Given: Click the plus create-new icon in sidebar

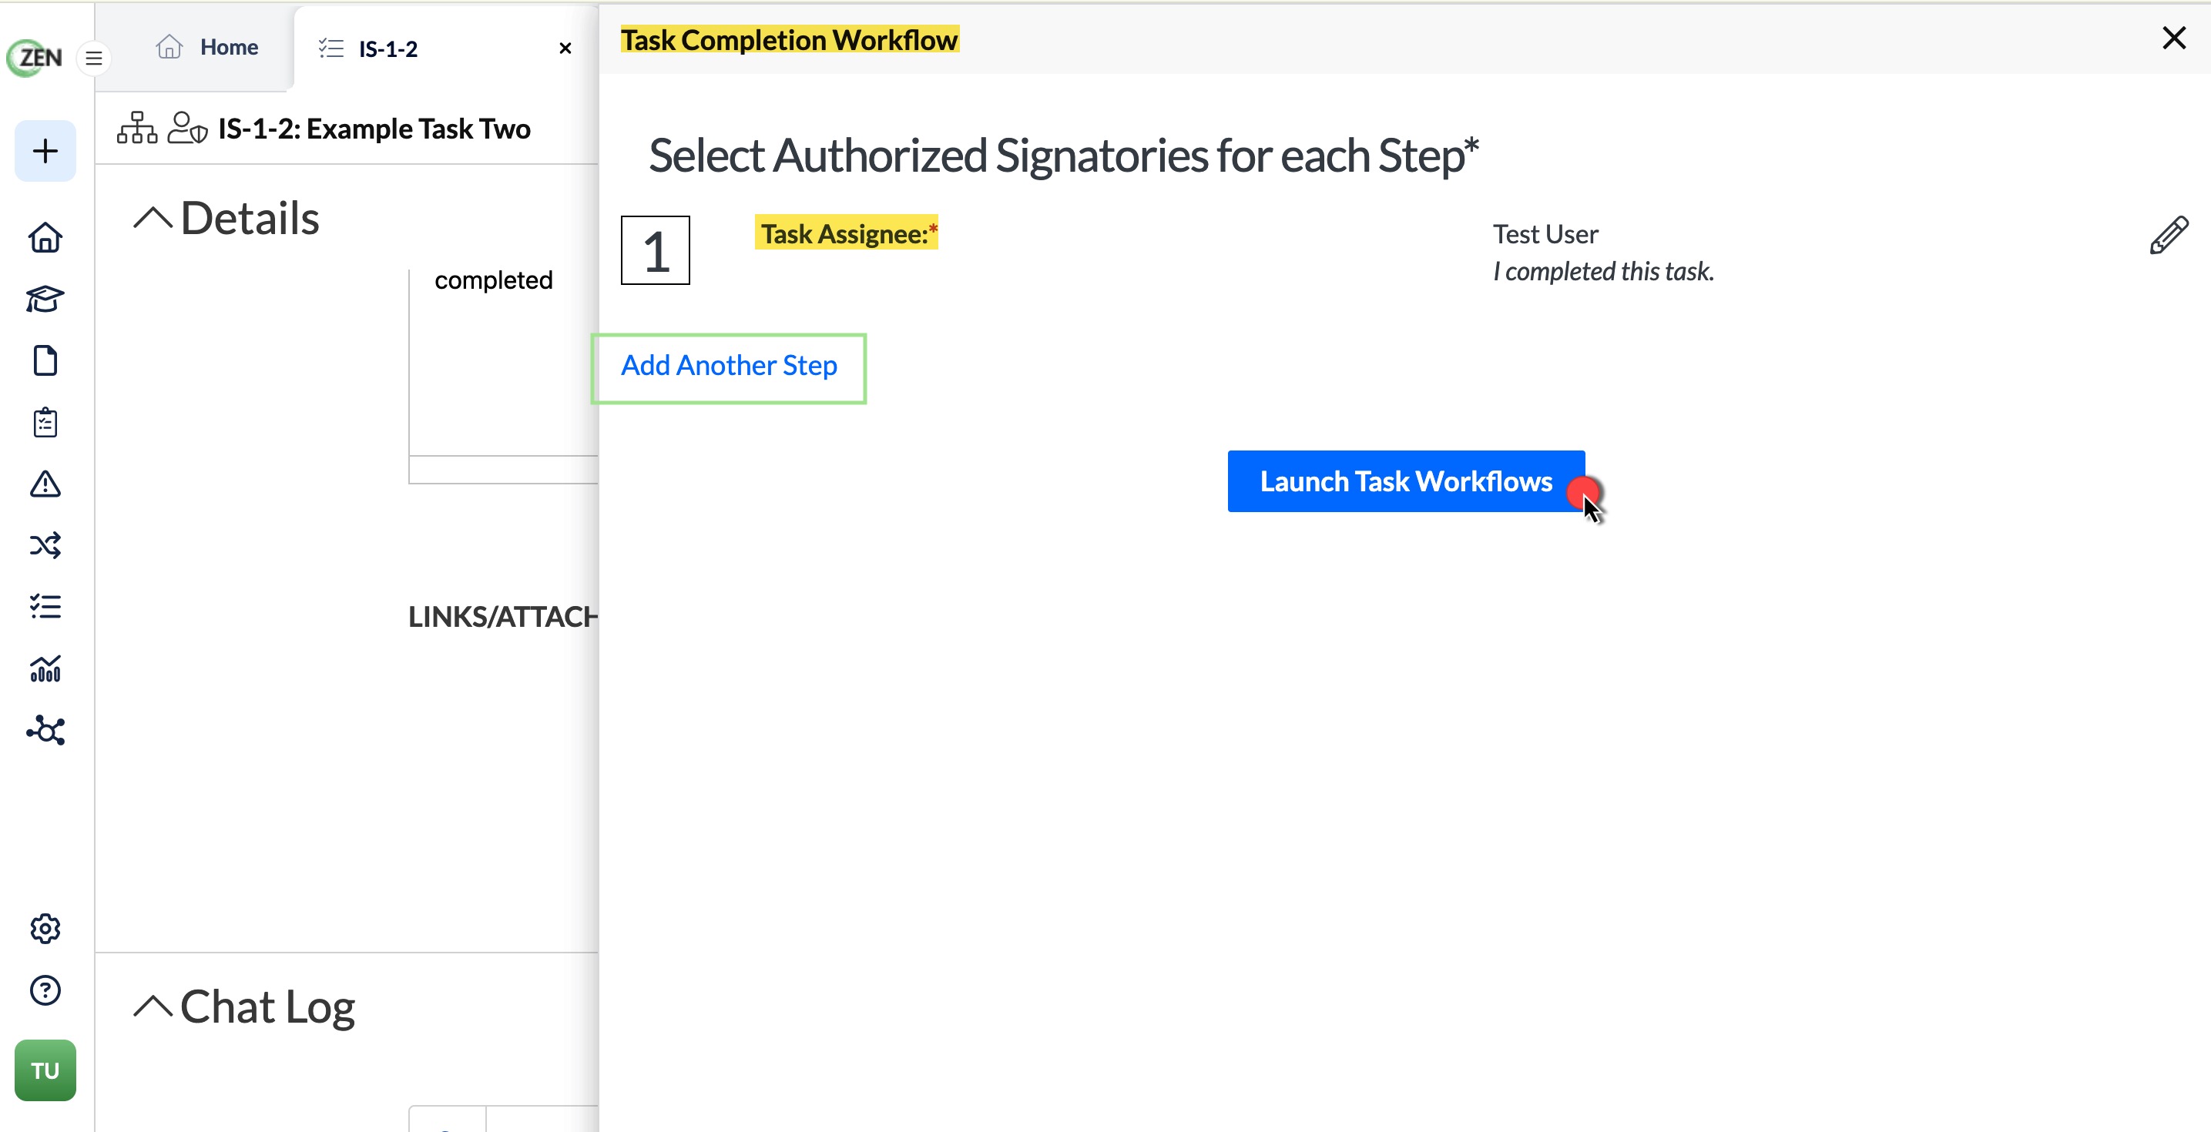Looking at the screenshot, I should pos(45,151).
